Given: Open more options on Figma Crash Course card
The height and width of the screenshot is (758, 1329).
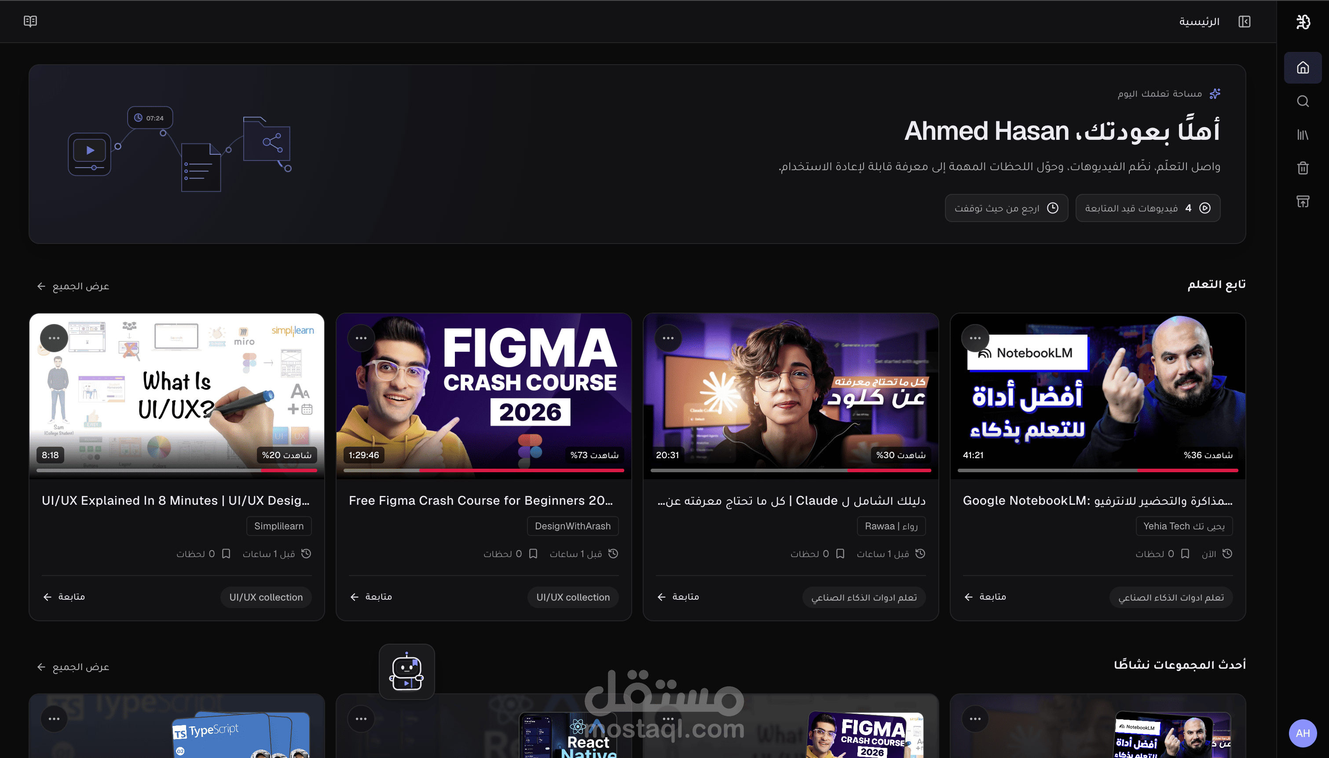Looking at the screenshot, I should pos(361,339).
